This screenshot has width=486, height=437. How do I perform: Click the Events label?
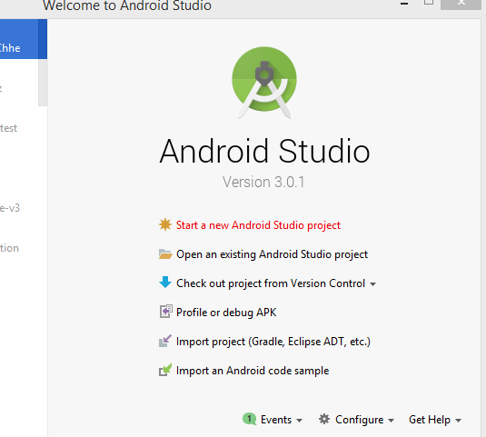pos(276,420)
